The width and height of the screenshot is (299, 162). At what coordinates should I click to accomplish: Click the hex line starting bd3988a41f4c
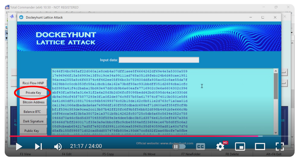point(120,88)
